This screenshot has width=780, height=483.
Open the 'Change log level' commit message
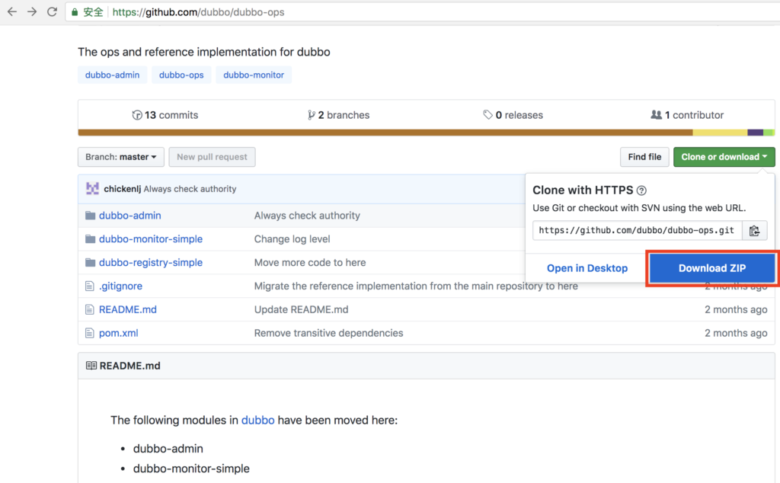point(292,238)
